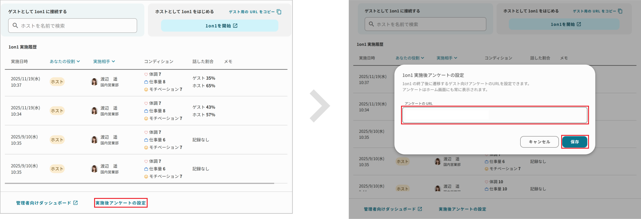Expand あなたの役割 filter on the undimmed page
The height and width of the screenshot is (219, 641).
coord(65,62)
